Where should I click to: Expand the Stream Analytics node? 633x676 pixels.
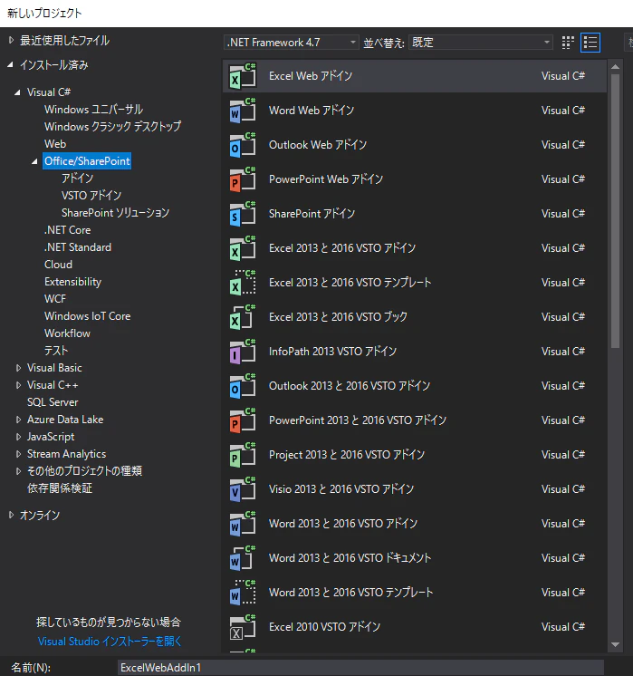click(18, 454)
